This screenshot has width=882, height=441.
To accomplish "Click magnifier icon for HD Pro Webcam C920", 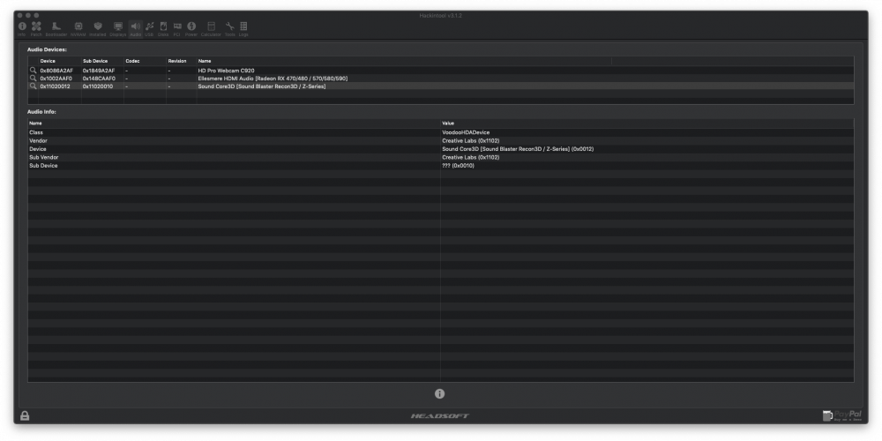I will tap(34, 71).
